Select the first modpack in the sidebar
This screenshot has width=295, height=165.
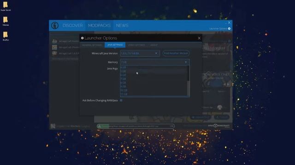pyautogui.click(x=65, y=41)
